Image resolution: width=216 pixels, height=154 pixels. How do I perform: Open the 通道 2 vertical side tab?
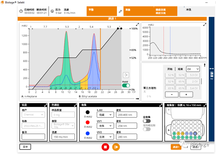click(212, 79)
